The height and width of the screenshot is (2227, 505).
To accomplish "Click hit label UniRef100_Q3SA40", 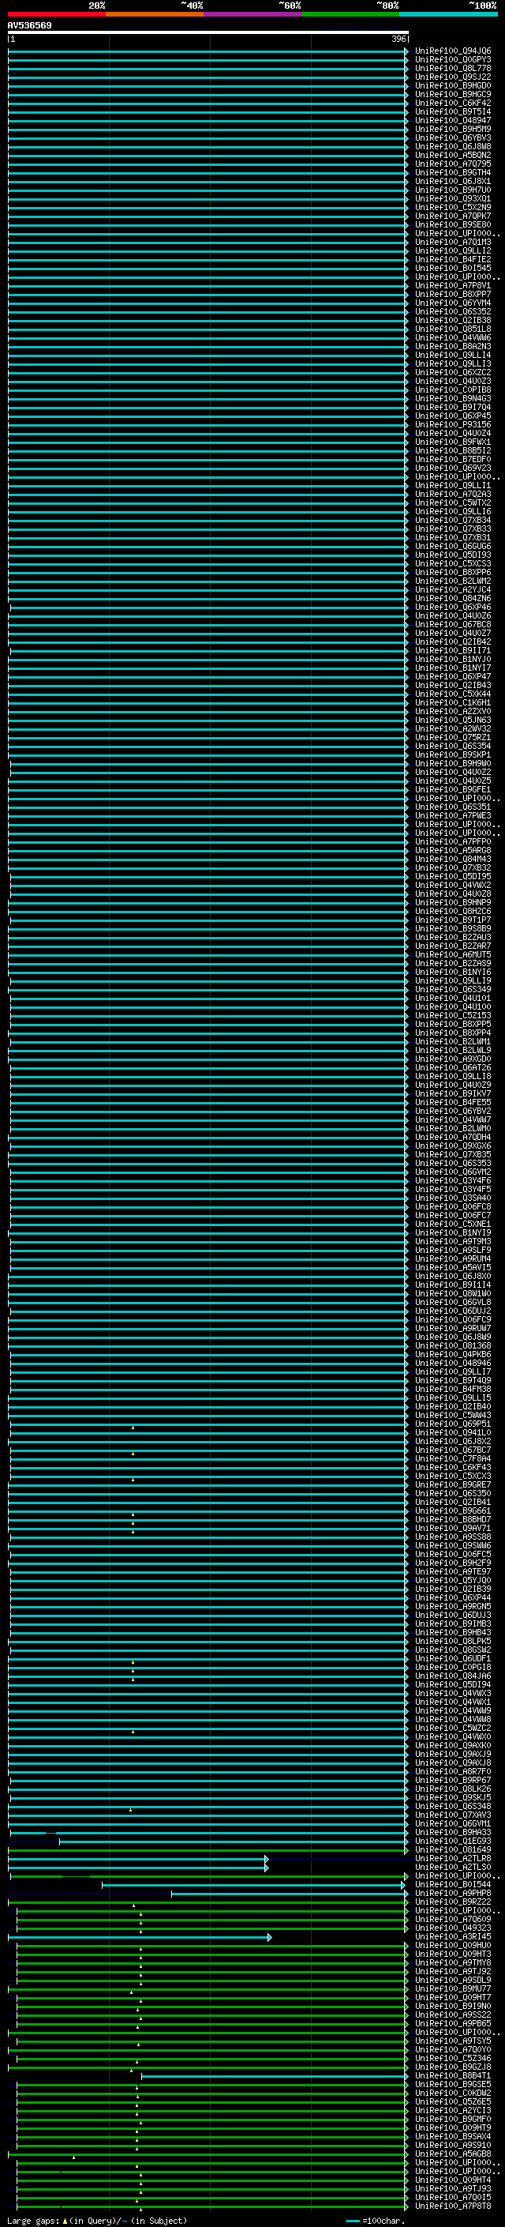I will (x=453, y=1198).
